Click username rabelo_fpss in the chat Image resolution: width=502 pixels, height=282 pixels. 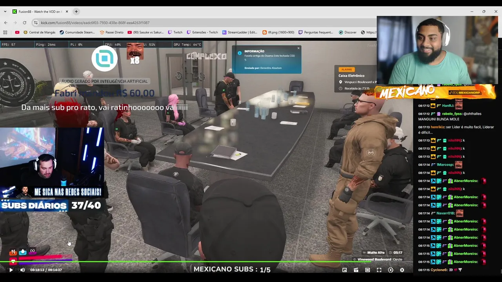[452, 114]
